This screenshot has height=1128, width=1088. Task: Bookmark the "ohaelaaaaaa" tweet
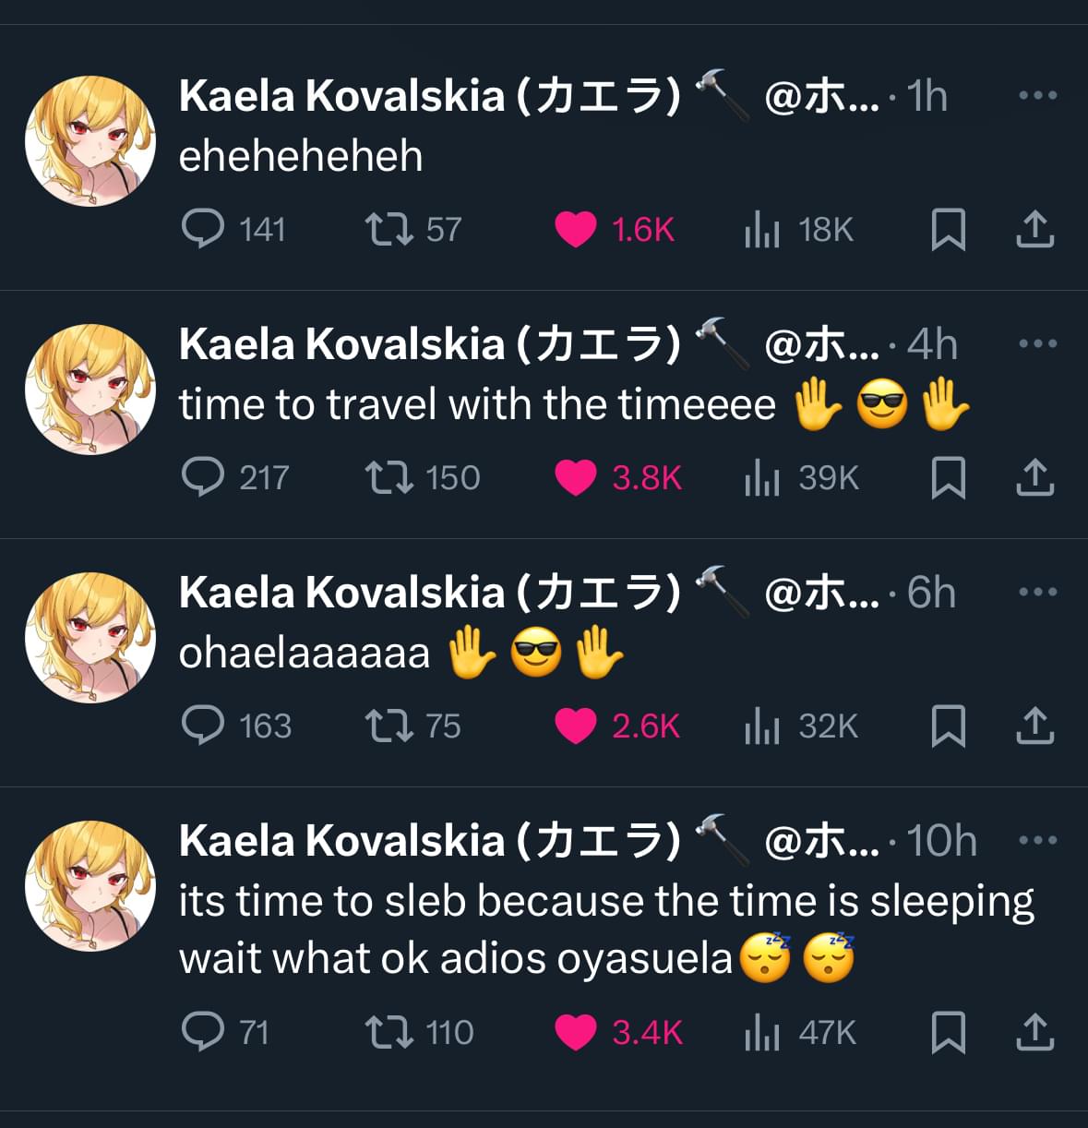click(948, 726)
